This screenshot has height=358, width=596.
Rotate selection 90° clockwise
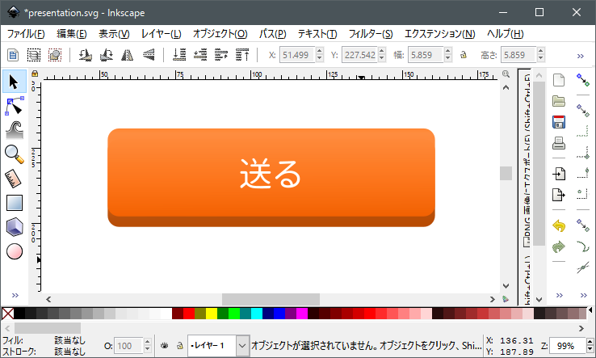(107, 55)
